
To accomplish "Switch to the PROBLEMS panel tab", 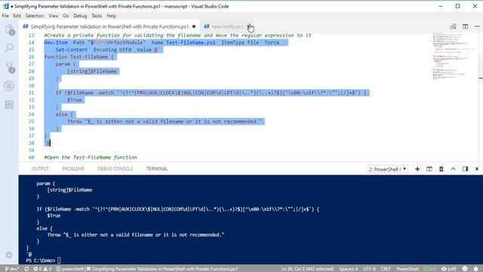I will [73, 168].
